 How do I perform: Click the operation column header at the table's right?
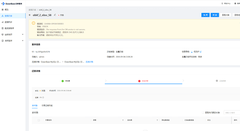pyautogui.click(x=235, y=120)
